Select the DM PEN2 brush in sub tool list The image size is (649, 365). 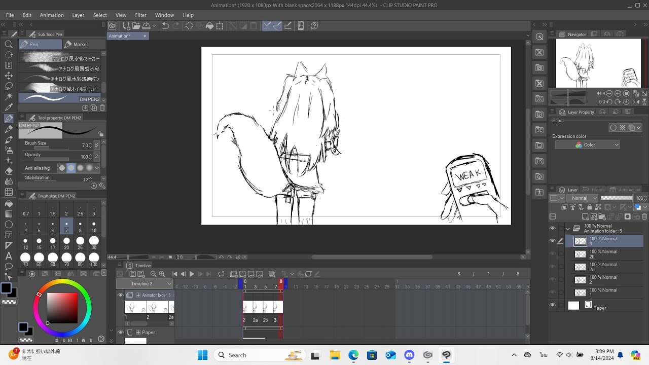pos(60,99)
